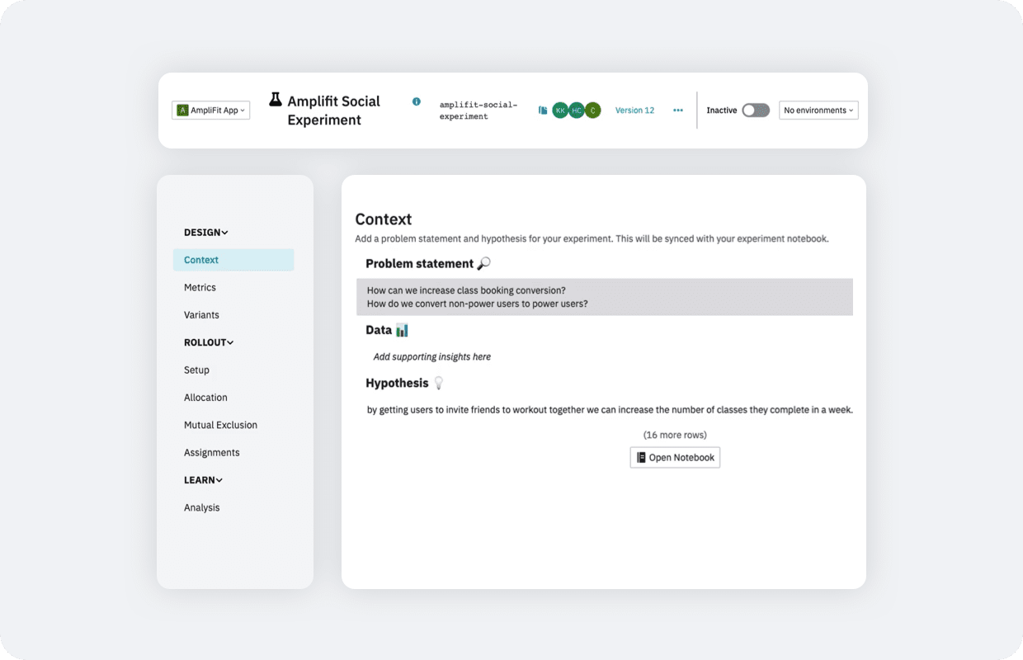The height and width of the screenshot is (660, 1023).
Task: Click the AmpliFit app logo icon
Action: 183,111
